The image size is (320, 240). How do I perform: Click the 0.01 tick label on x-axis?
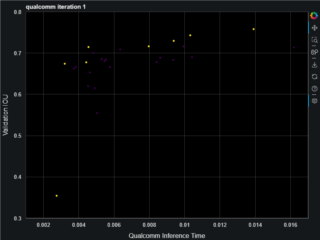pos(184,225)
